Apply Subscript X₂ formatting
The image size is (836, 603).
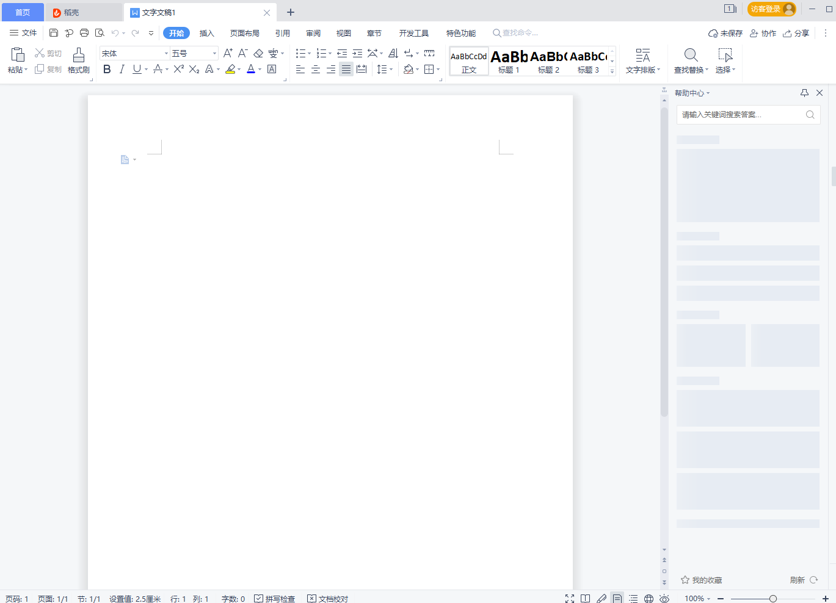coord(194,69)
